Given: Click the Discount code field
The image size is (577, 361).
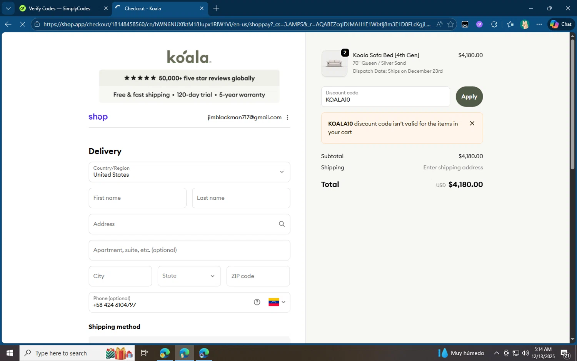Looking at the screenshot, I should pyautogui.click(x=385, y=97).
